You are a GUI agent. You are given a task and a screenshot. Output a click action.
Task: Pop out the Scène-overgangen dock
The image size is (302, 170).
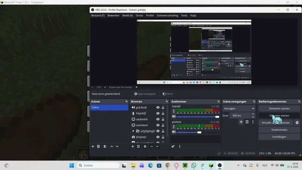pos(254,101)
